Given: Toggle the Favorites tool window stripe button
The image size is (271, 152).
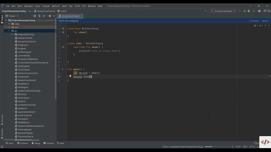Looking at the screenshot, I should point(2,133).
